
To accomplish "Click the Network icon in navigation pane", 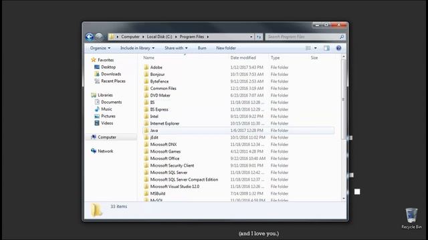I will [x=94, y=151].
